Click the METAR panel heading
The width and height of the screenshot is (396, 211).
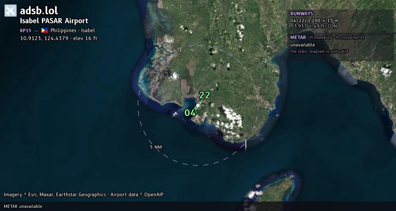[298, 37]
